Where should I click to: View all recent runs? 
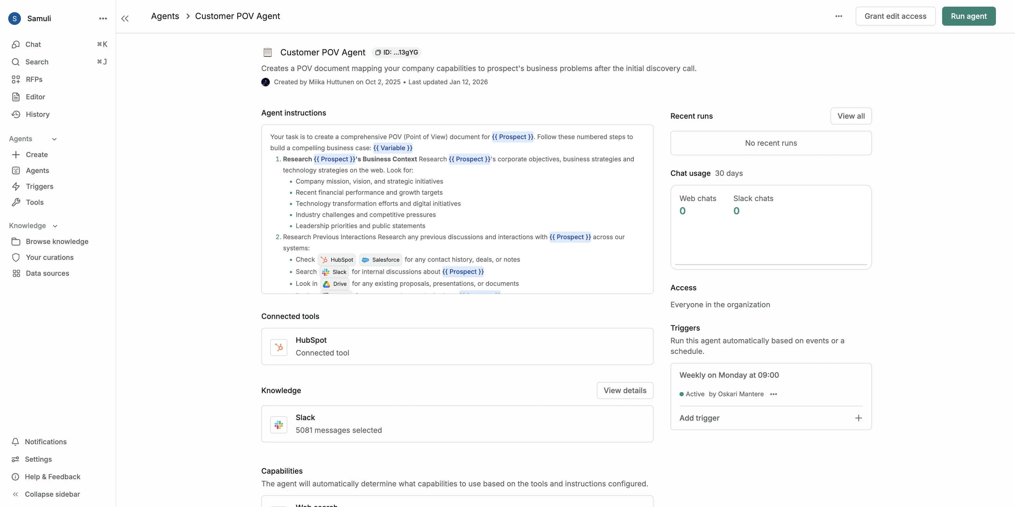point(851,116)
